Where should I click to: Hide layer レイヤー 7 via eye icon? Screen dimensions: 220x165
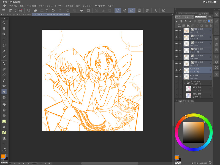point(176,77)
